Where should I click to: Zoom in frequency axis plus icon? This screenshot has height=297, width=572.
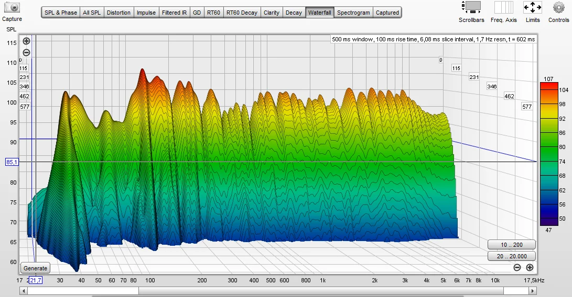pyautogui.click(x=530, y=268)
